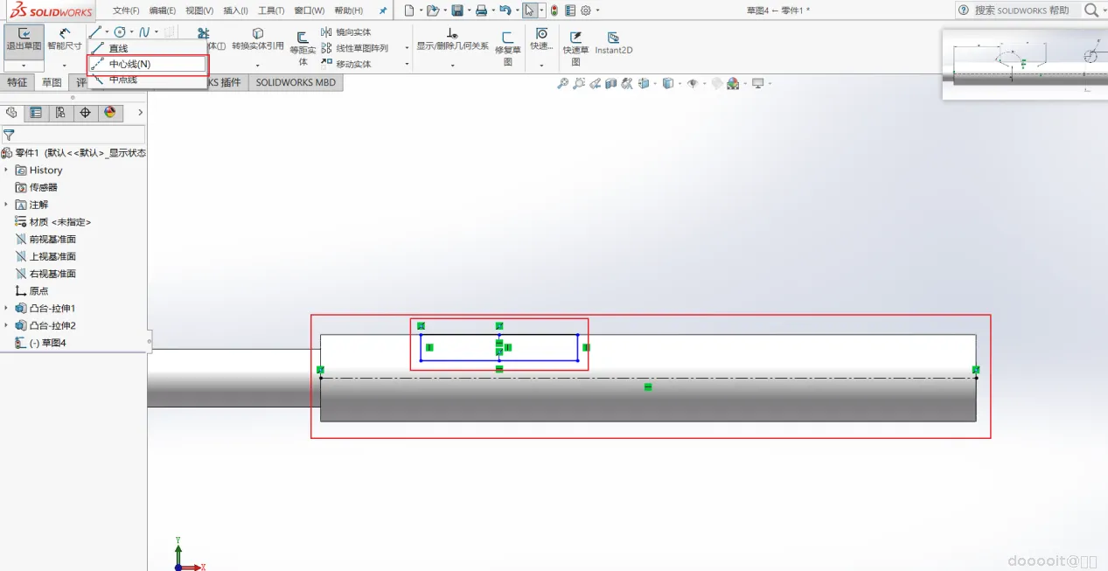Select the Smart Dimension (智能尺寸) tool
The image size is (1108, 571).
[x=65, y=39]
